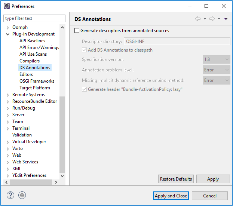
Task: Expand the Server node
Action: click(x=8, y=115)
